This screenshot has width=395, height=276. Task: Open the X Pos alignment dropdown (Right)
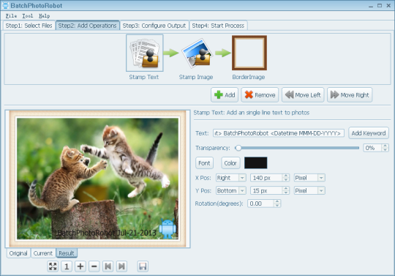tap(230, 178)
